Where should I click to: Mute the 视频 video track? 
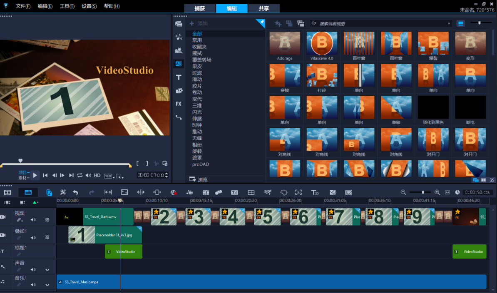point(33,219)
